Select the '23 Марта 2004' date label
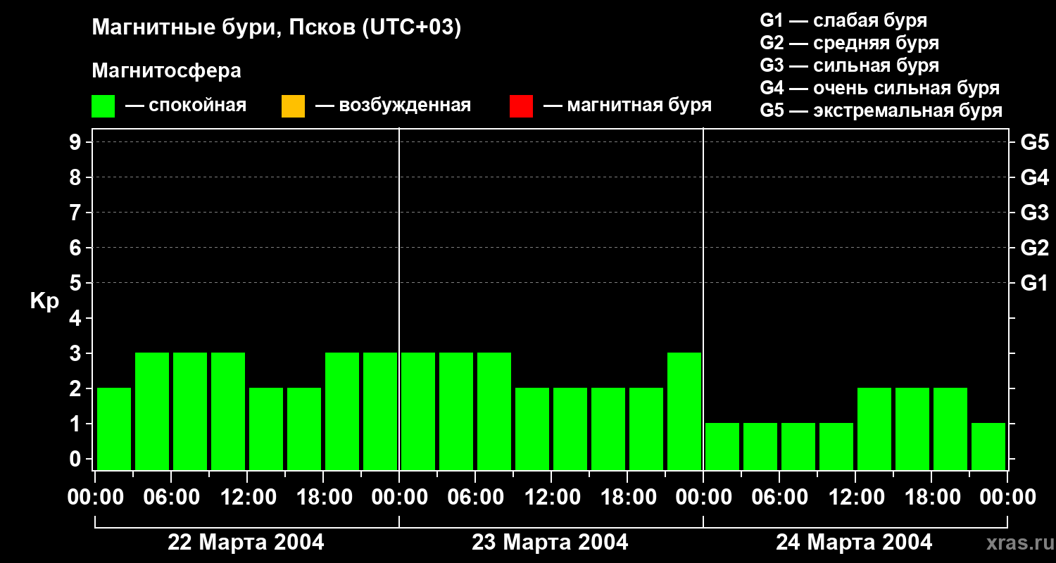The height and width of the screenshot is (563, 1056). point(550,543)
